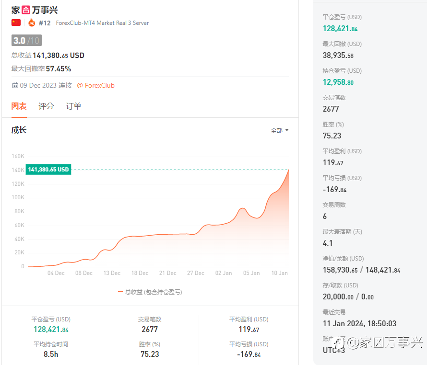Viewport: 427px width, 365px height.
Task: Click sidebar average loss -169.84
Action: tap(334, 190)
